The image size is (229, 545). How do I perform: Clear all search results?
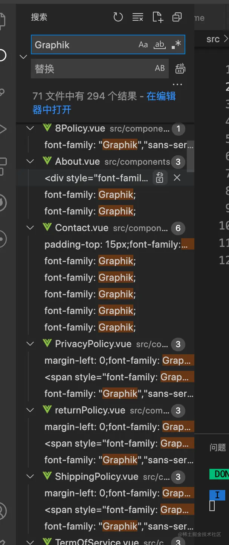coord(138,17)
